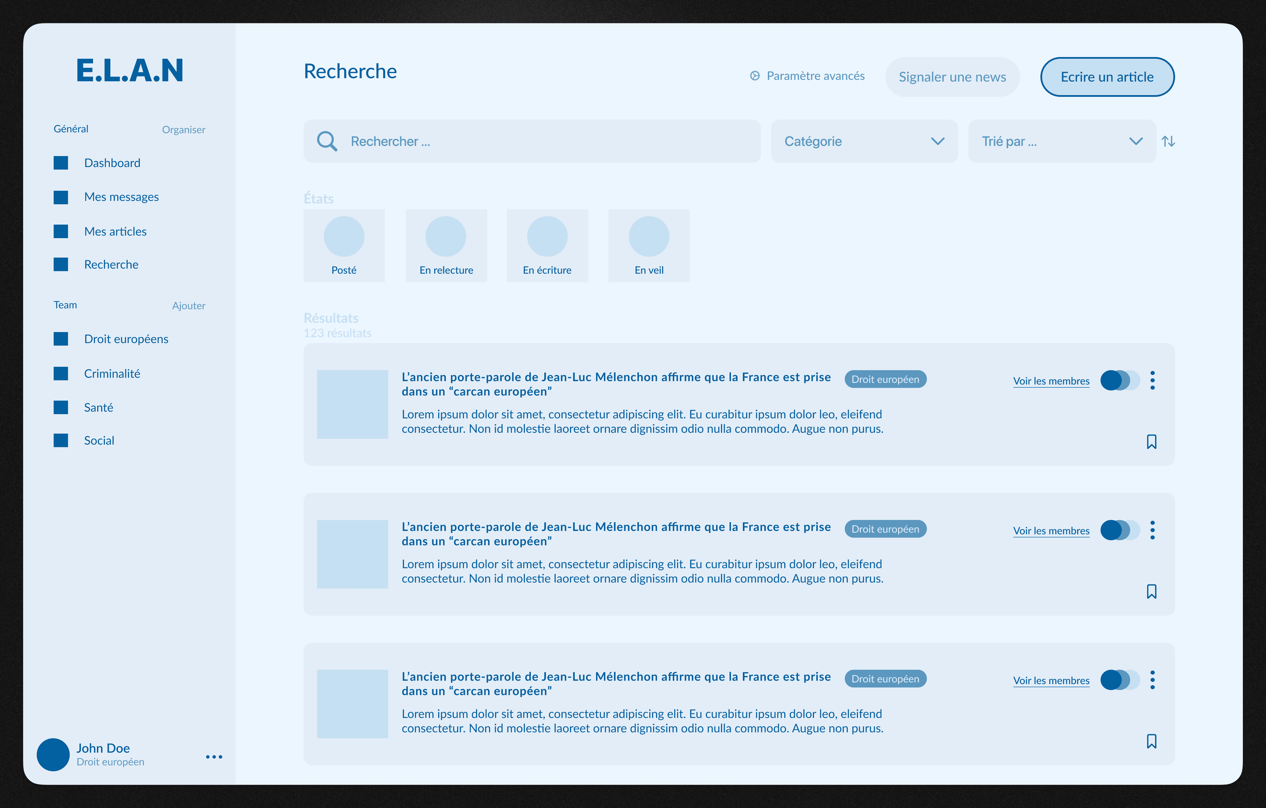Bookmark the first search result
This screenshot has height=808, width=1266.
coord(1151,442)
